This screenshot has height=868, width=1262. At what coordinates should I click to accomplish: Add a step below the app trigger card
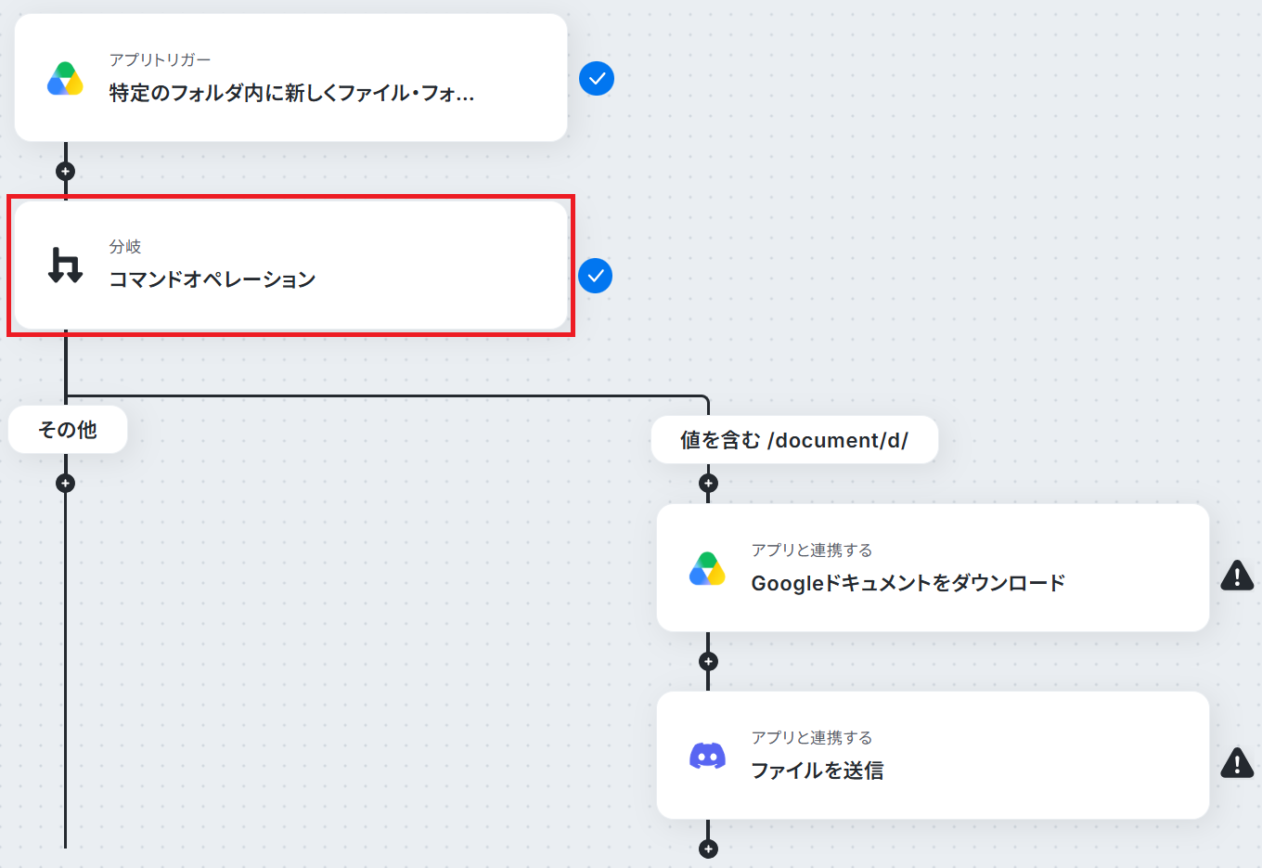click(65, 171)
